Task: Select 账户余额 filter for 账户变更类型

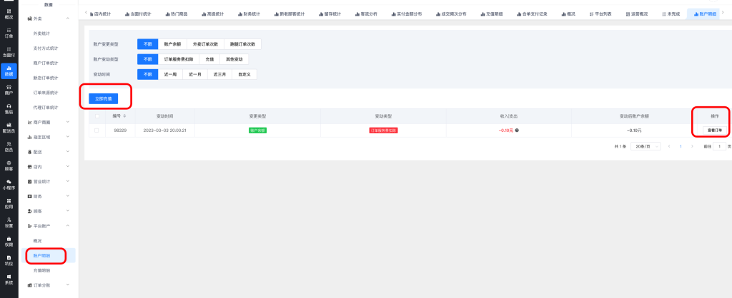Action: click(x=169, y=44)
